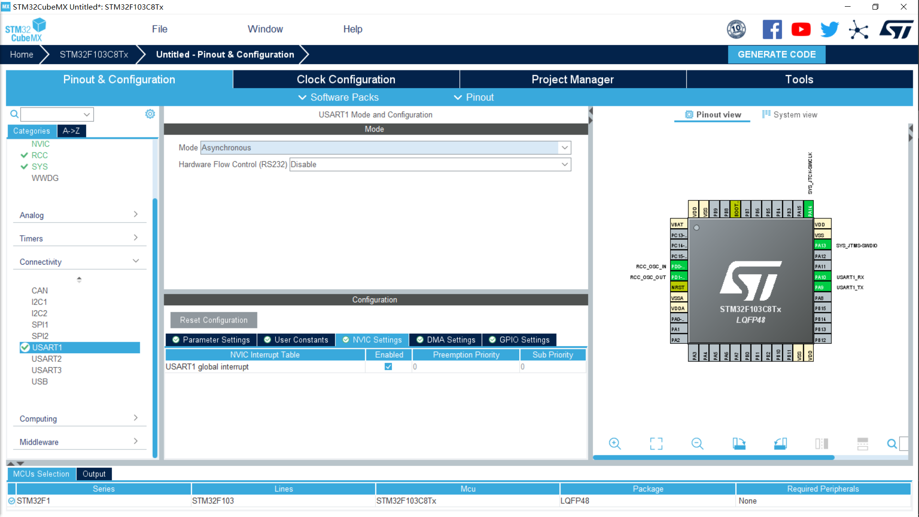The image size is (919, 517).
Task: Switch to the Project Manager tab
Action: click(572, 79)
